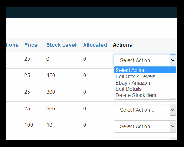Viewport: 184px width, 147px height.
Task: Click the open Select Action dropdown arrow in first row
Action: pyautogui.click(x=173, y=60)
